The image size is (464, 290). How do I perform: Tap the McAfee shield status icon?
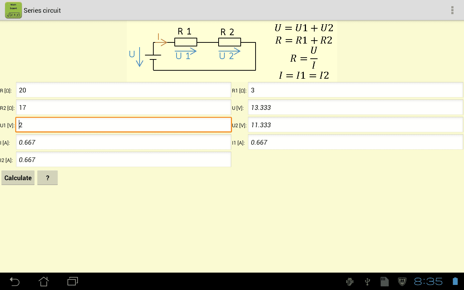[402, 281]
